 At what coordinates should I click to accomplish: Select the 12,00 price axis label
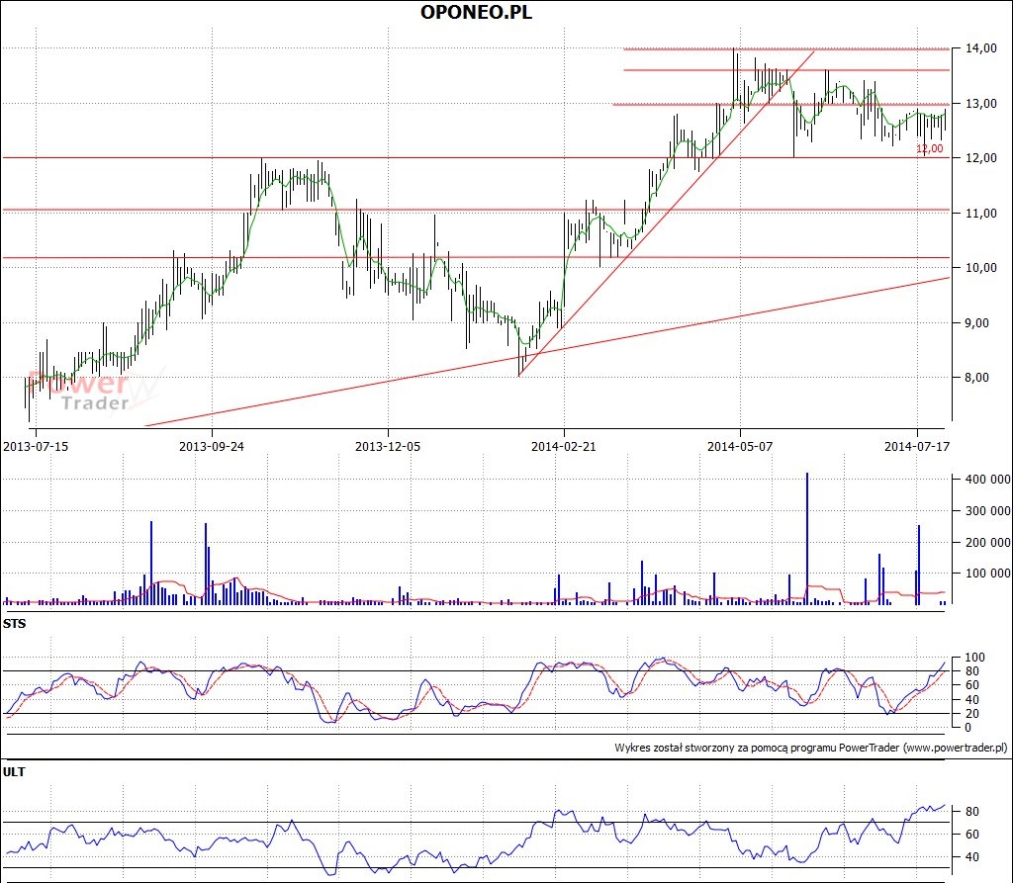[980, 158]
